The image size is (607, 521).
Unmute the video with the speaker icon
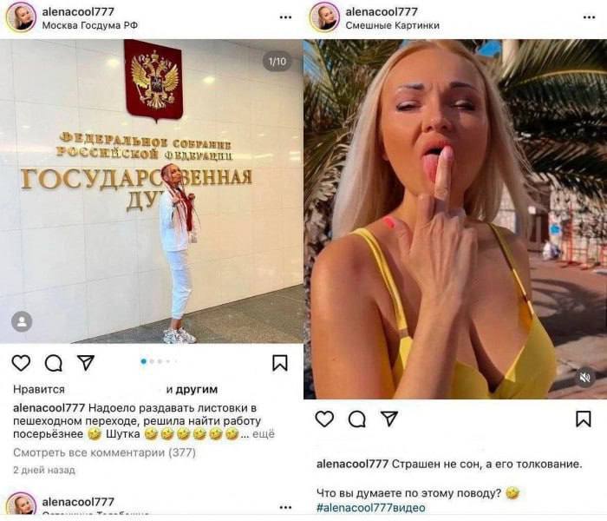tap(585, 377)
